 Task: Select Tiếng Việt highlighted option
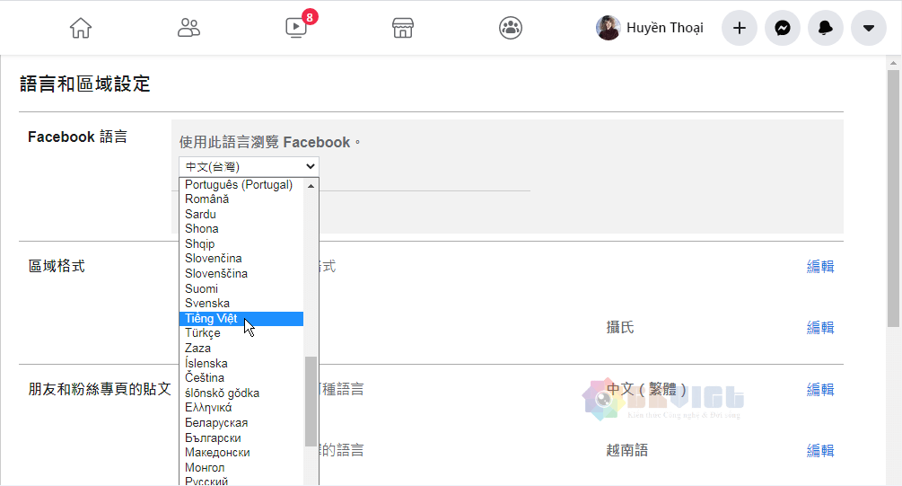point(241,318)
